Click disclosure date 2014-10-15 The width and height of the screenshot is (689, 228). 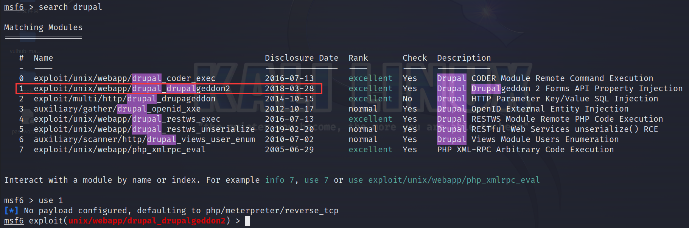tap(289, 99)
